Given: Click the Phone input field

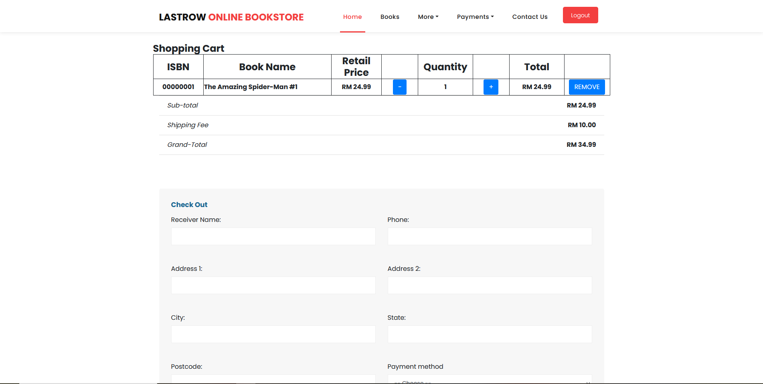Looking at the screenshot, I should pyautogui.click(x=489, y=236).
